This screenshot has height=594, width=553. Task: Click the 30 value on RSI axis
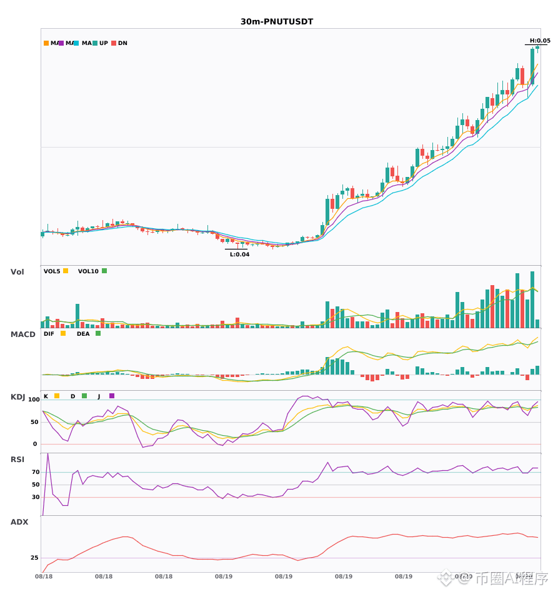36,497
